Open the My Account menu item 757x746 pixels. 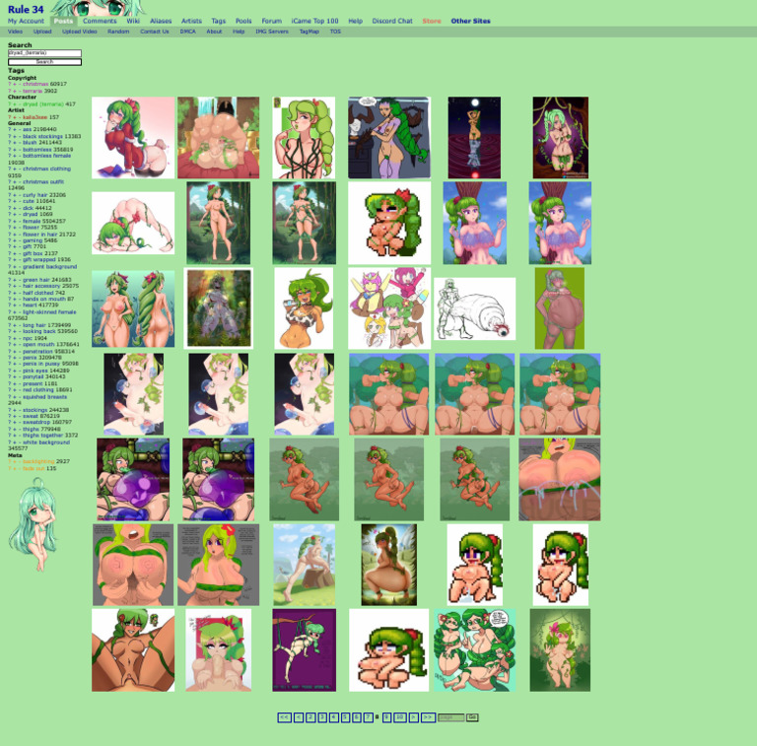26,21
